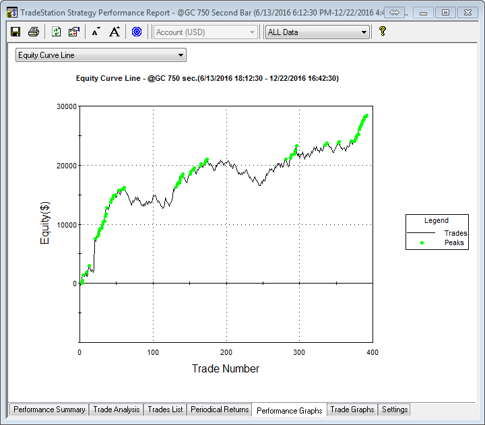Click the yellow question mark help icon
This screenshot has width=485, height=425.
(382, 32)
